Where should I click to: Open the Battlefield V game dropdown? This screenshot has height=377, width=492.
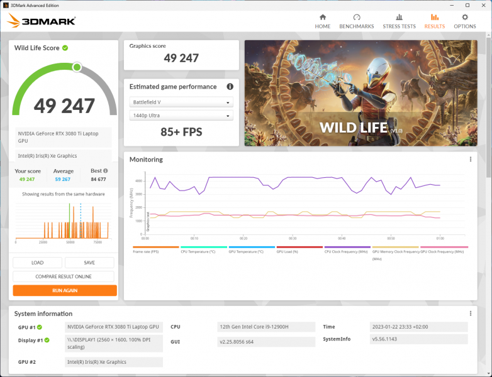pos(181,102)
